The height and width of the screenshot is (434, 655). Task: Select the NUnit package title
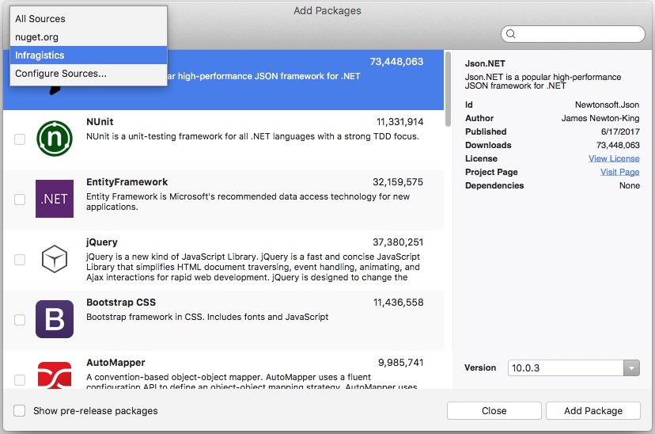100,122
